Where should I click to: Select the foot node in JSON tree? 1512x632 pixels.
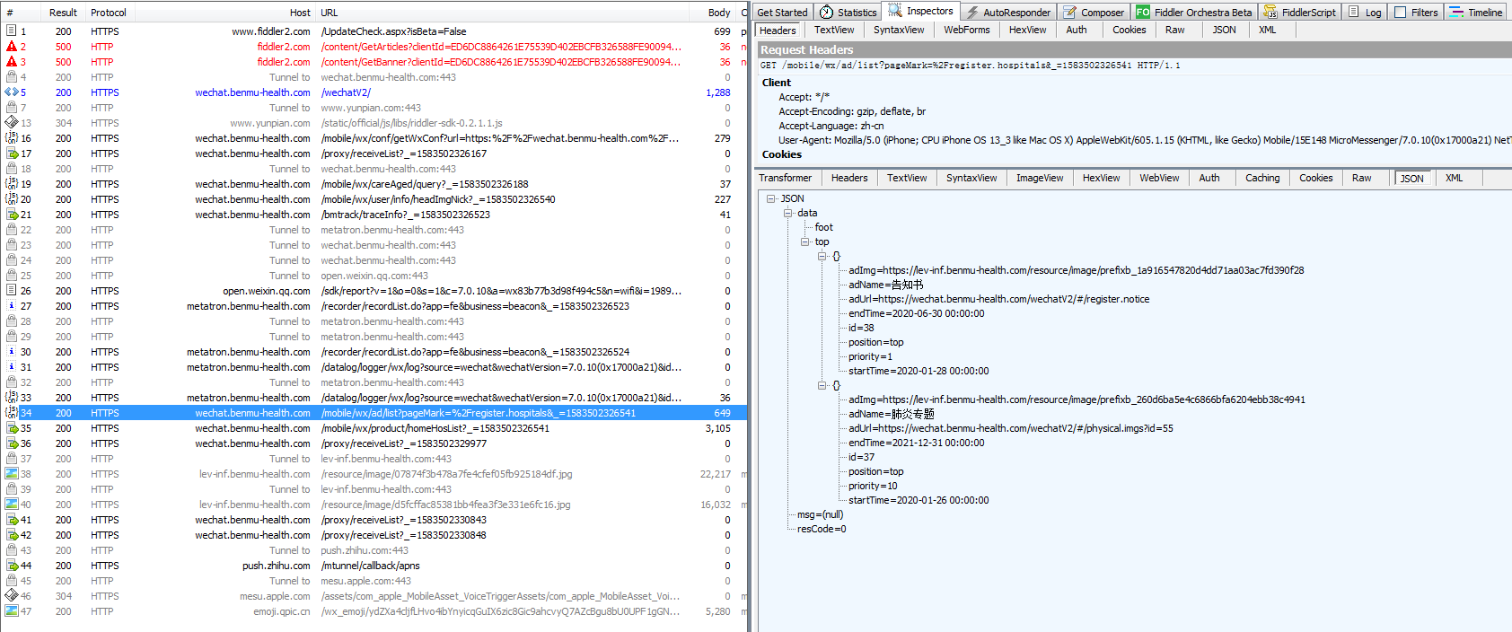823,227
